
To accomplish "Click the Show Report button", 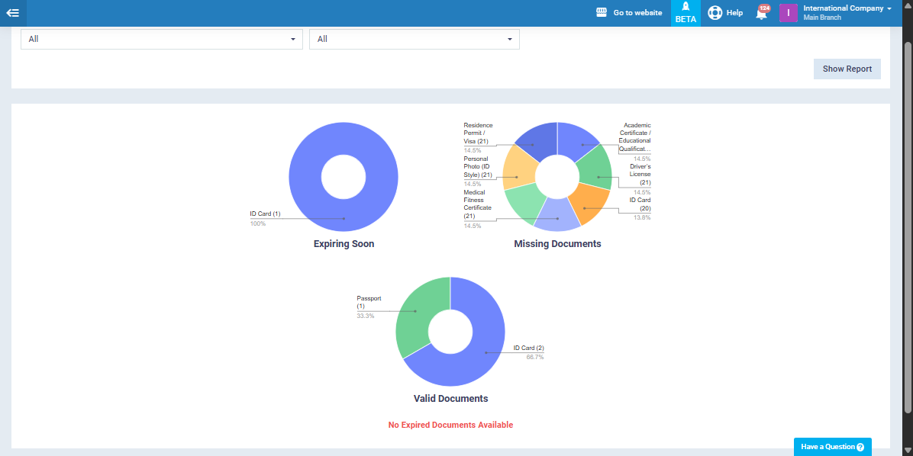I will pos(847,69).
